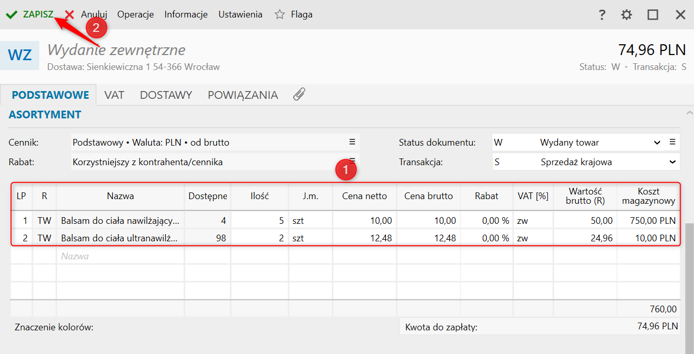Click the red X Anuluj icon
This screenshot has height=354, width=694.
pyautogui.click(x=69, y=14)
